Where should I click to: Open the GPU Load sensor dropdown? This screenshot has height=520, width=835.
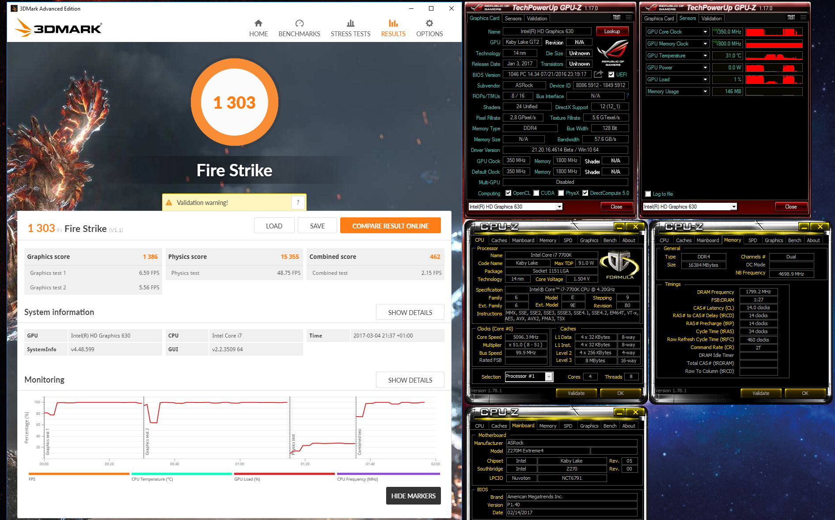[x=705, y=80]
